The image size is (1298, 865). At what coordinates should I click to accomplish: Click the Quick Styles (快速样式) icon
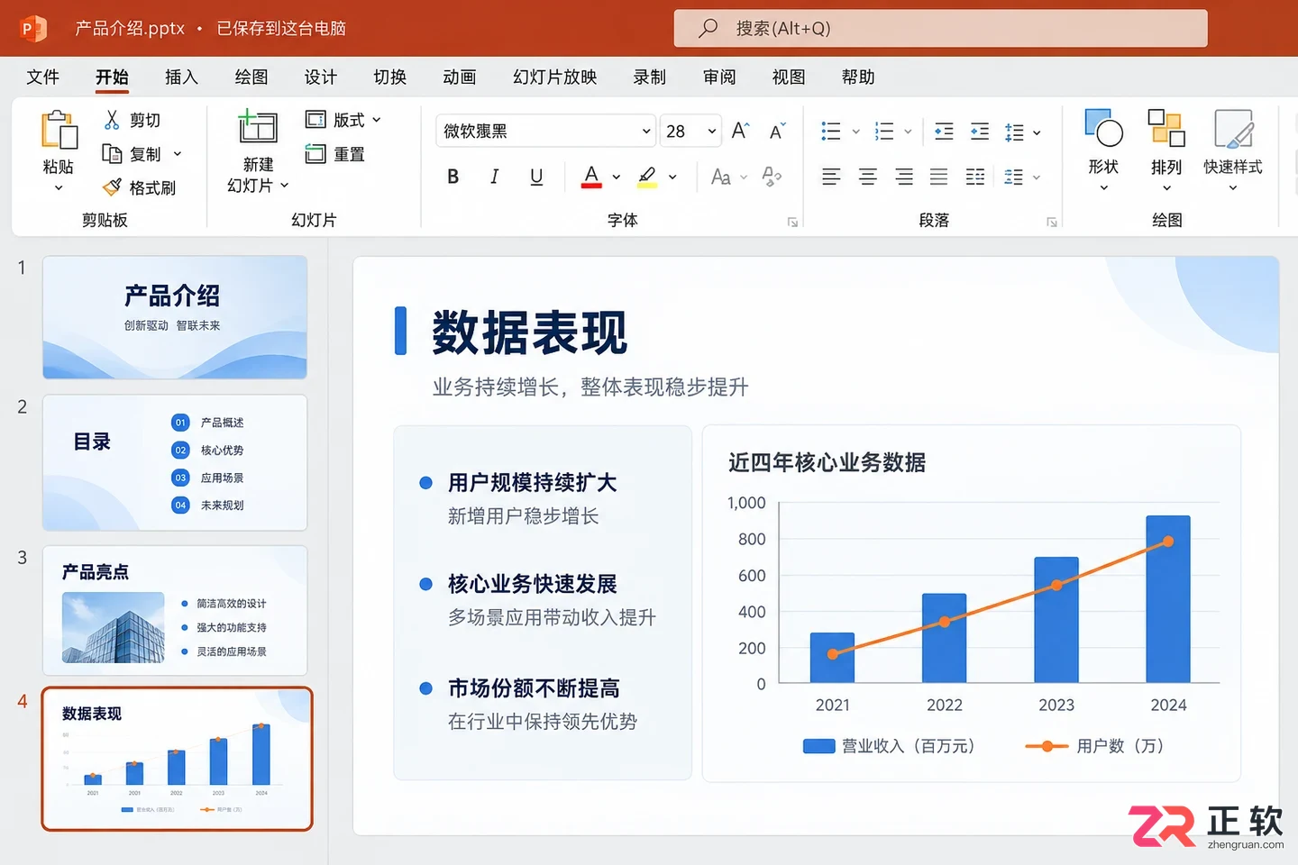(1233, 128)
